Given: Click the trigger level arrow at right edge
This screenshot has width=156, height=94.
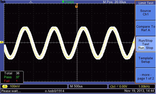Looking at the screenshot, I should (x=134, y=42).
